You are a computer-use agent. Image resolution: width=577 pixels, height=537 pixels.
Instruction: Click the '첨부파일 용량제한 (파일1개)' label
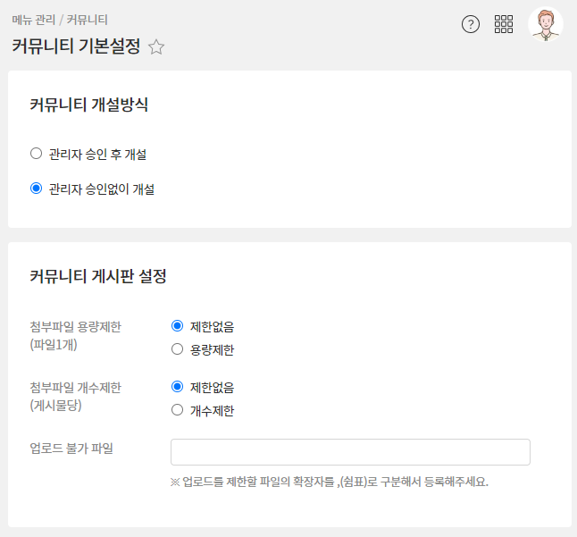pos(75,335)
